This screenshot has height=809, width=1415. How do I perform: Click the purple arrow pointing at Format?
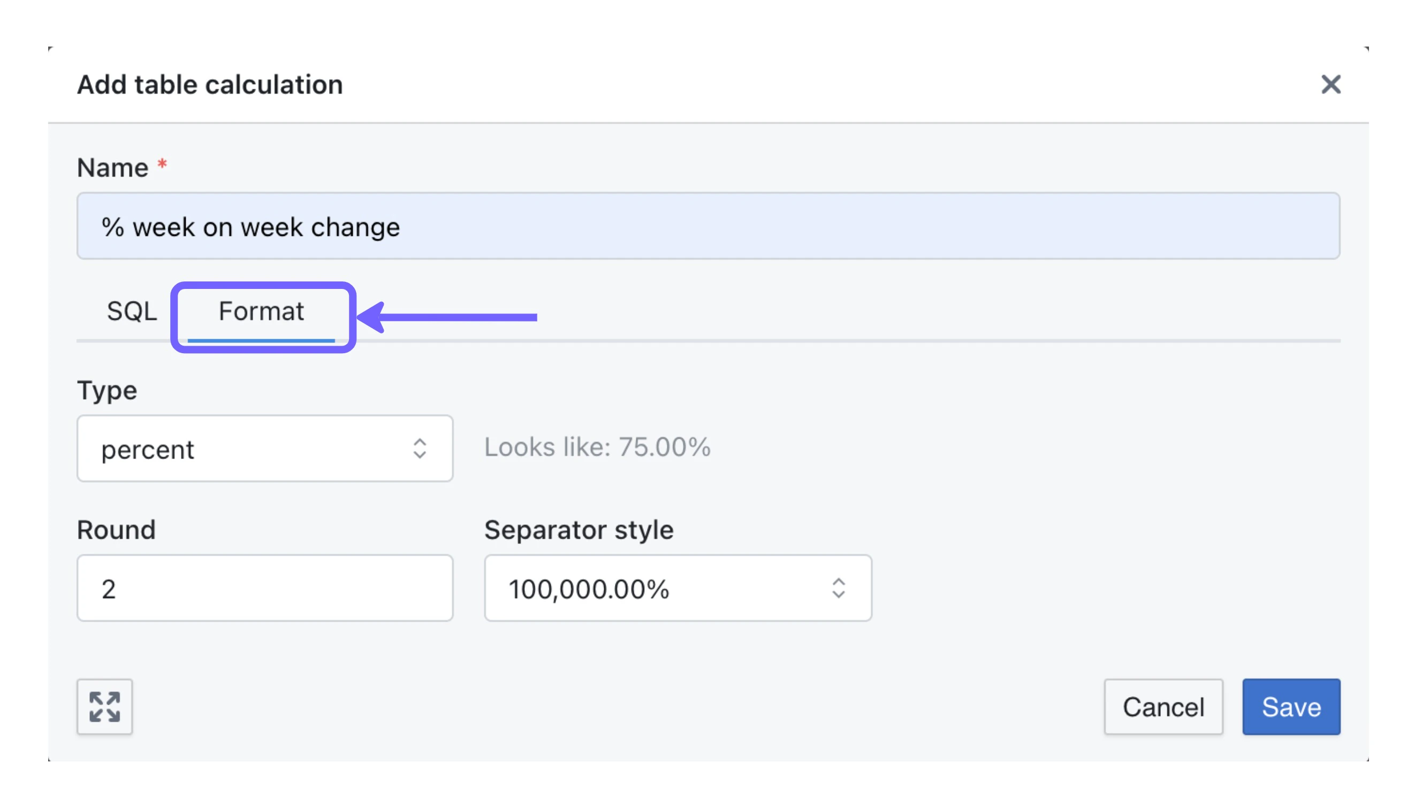point(447,317)
